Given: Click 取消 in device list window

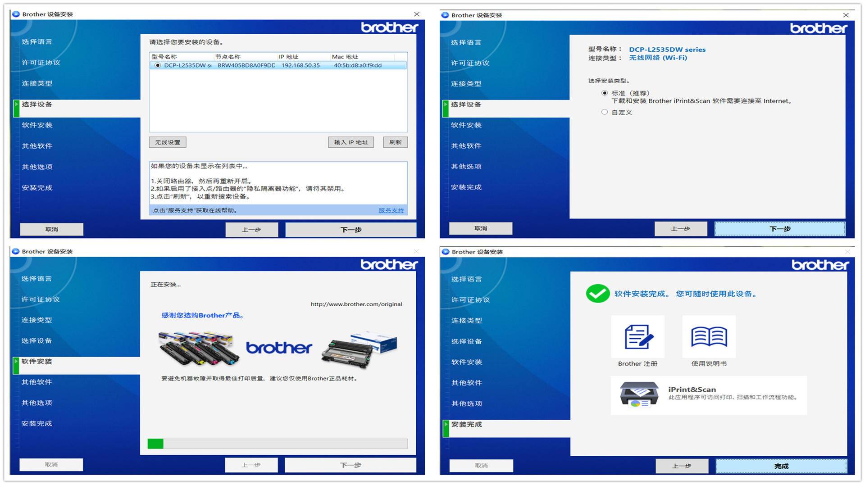Looking at the screenshot, I should click(x=52, y=229).
